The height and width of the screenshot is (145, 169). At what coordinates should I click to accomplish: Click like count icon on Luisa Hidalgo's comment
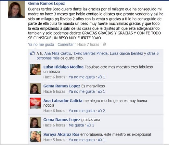coord(101,77)
